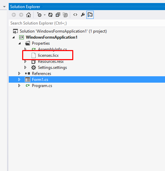Screen dimensions: 165x171
Task: Select the Settings.settings file
Action: pos(52,68)
